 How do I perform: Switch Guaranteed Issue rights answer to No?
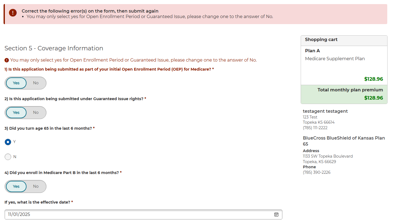pyautogui.click(x=36, y=112)
